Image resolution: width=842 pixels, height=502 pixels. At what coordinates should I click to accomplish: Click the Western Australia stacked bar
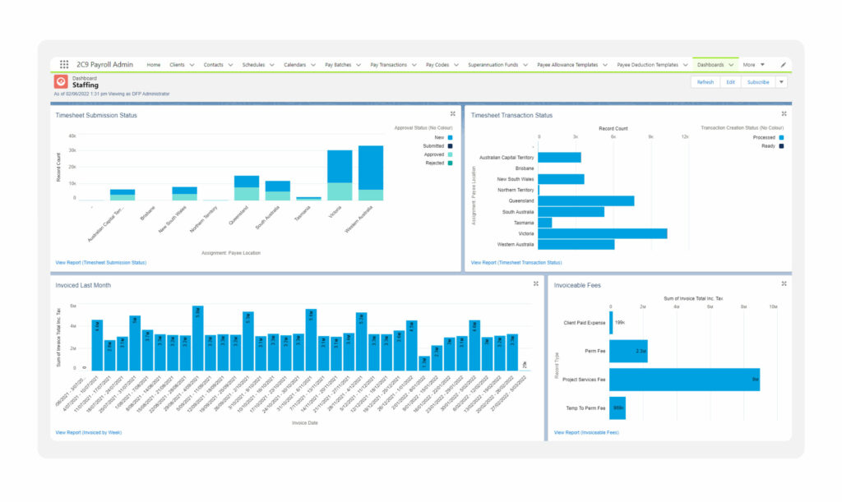point(371,173)
